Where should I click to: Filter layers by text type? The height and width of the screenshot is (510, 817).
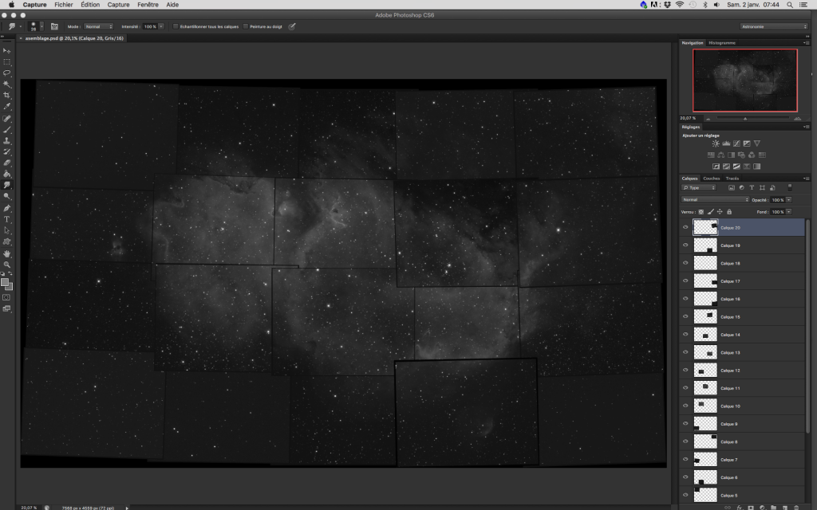(752, 188)
